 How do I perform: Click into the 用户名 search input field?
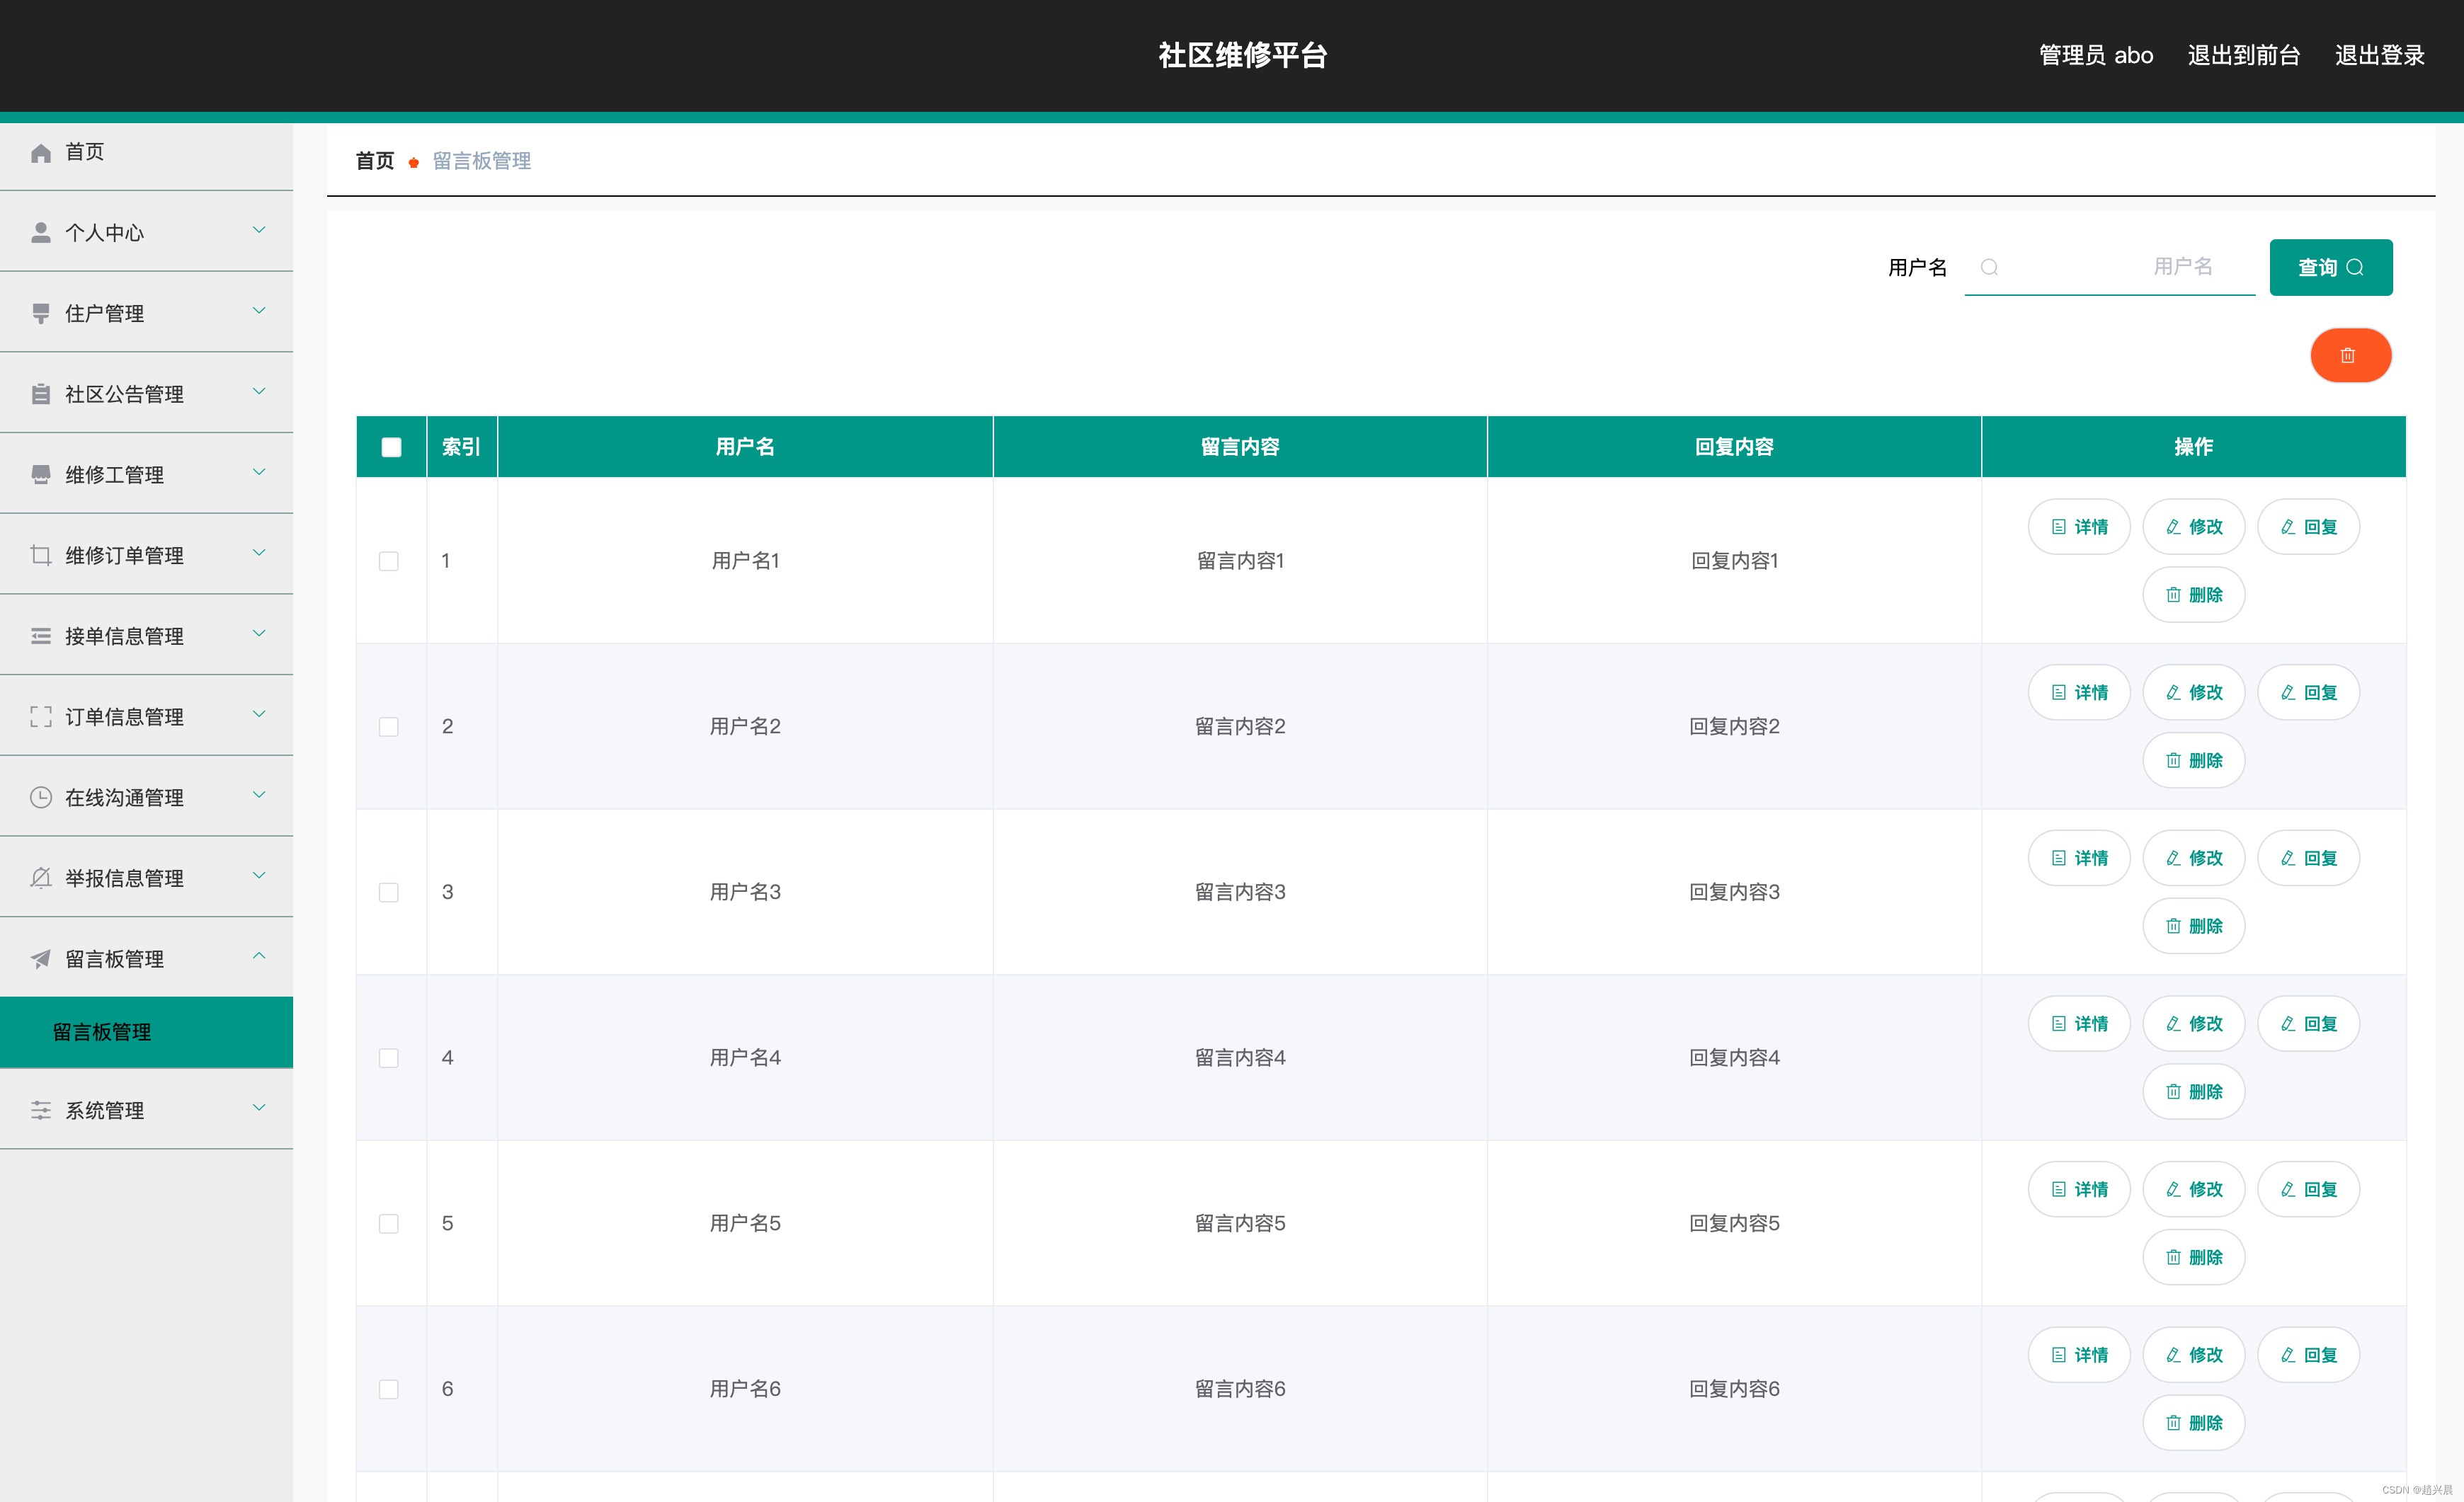coord(2109,267)
